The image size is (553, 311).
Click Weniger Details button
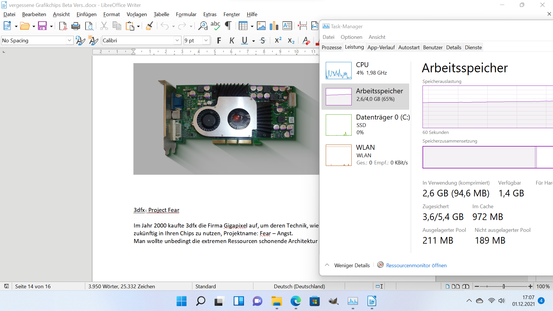coord(352,265)
